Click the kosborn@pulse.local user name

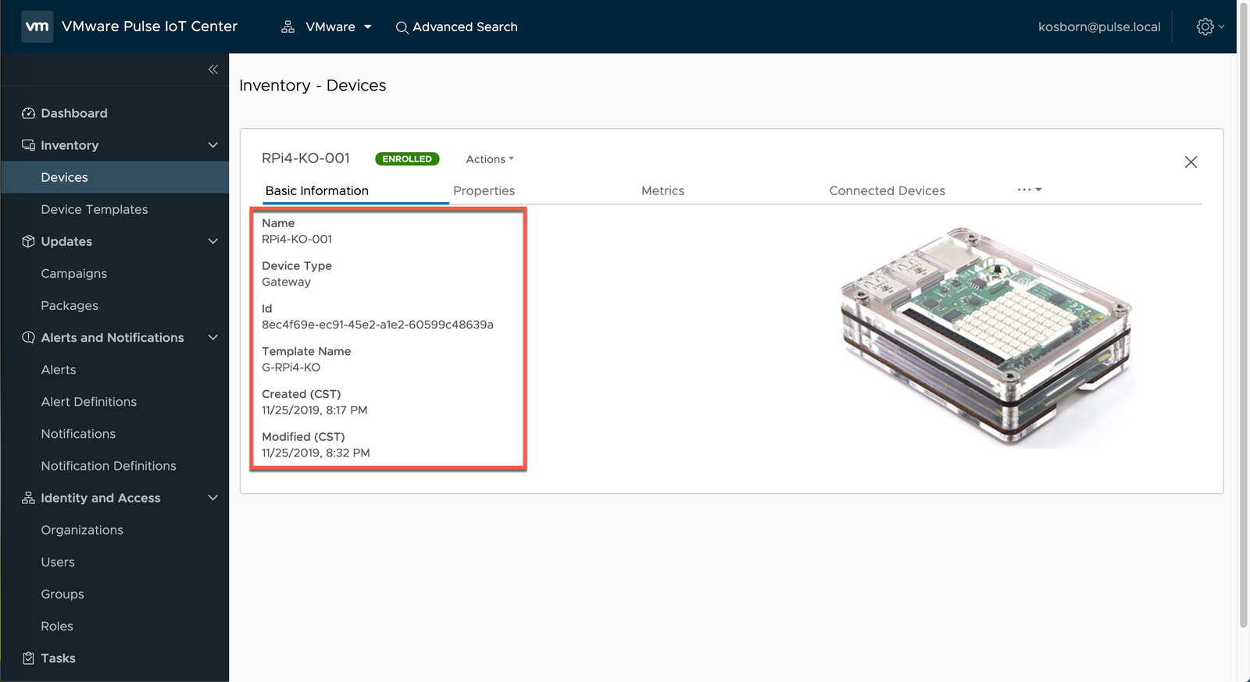(1099, 27)
